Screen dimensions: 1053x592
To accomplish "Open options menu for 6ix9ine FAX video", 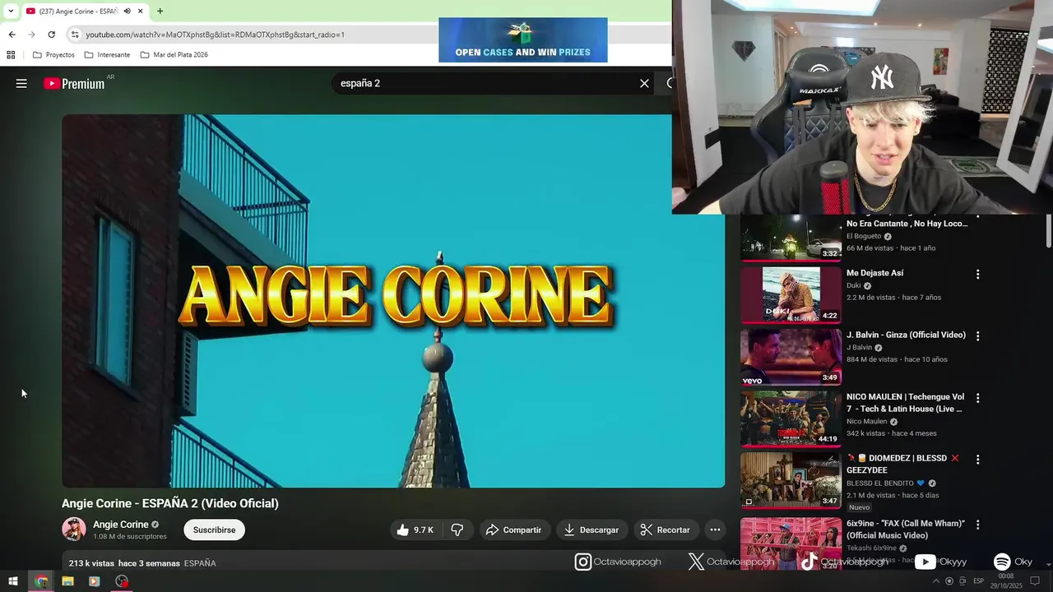I will (x=978, y=525).
